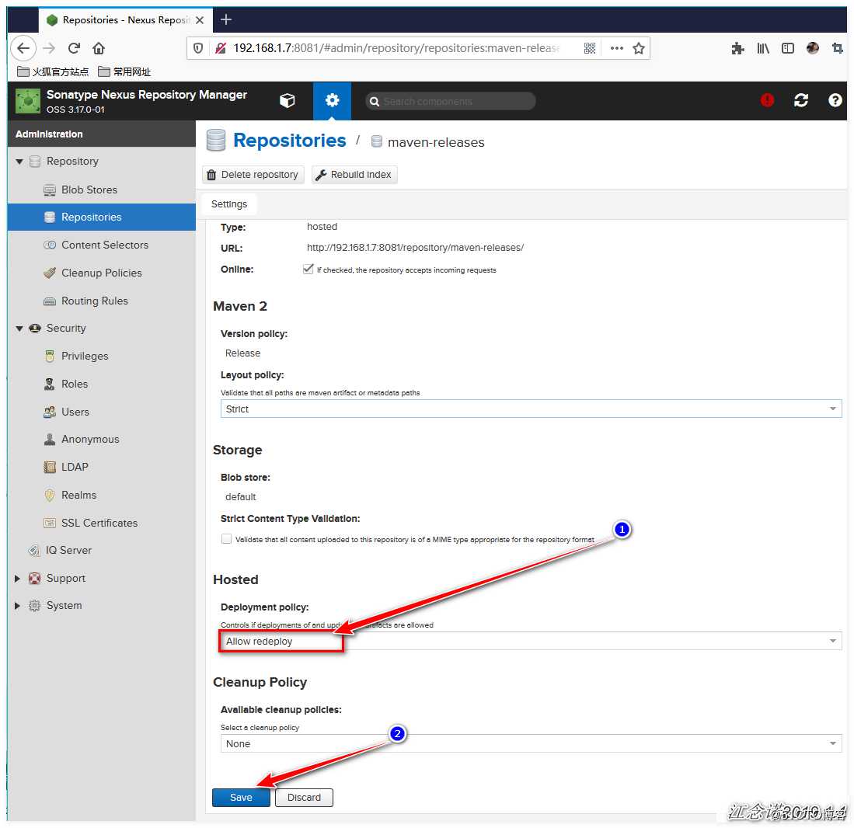
Task: Open the browser extensions puzzle icon
Action: [x=737, y=48]
